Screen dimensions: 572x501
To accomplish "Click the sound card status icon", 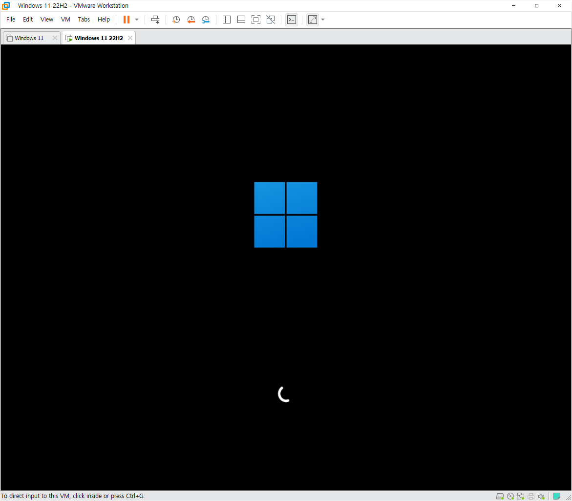I will tap(541, 496).
